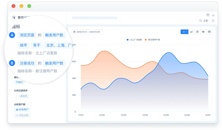
Task: Click the green maximize window button
Action: (29, 6)
